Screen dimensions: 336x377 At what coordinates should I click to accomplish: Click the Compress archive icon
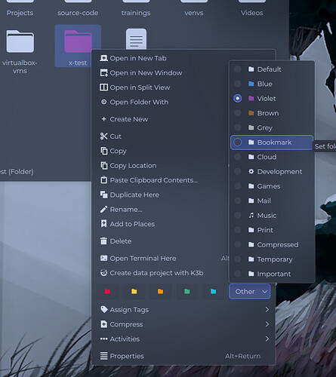(x=103, y=324)
